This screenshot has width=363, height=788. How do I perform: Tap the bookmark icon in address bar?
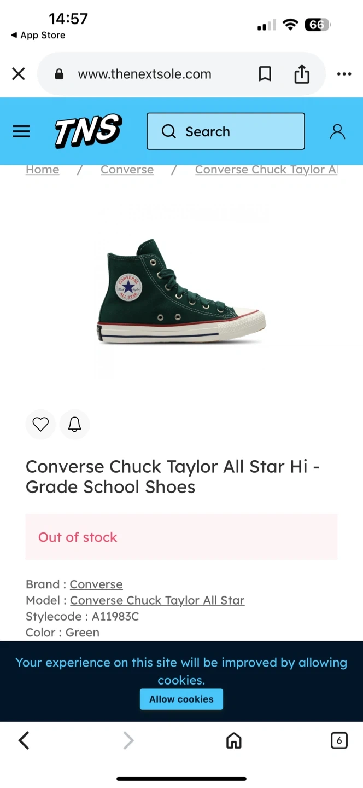(x=265, y=74)
